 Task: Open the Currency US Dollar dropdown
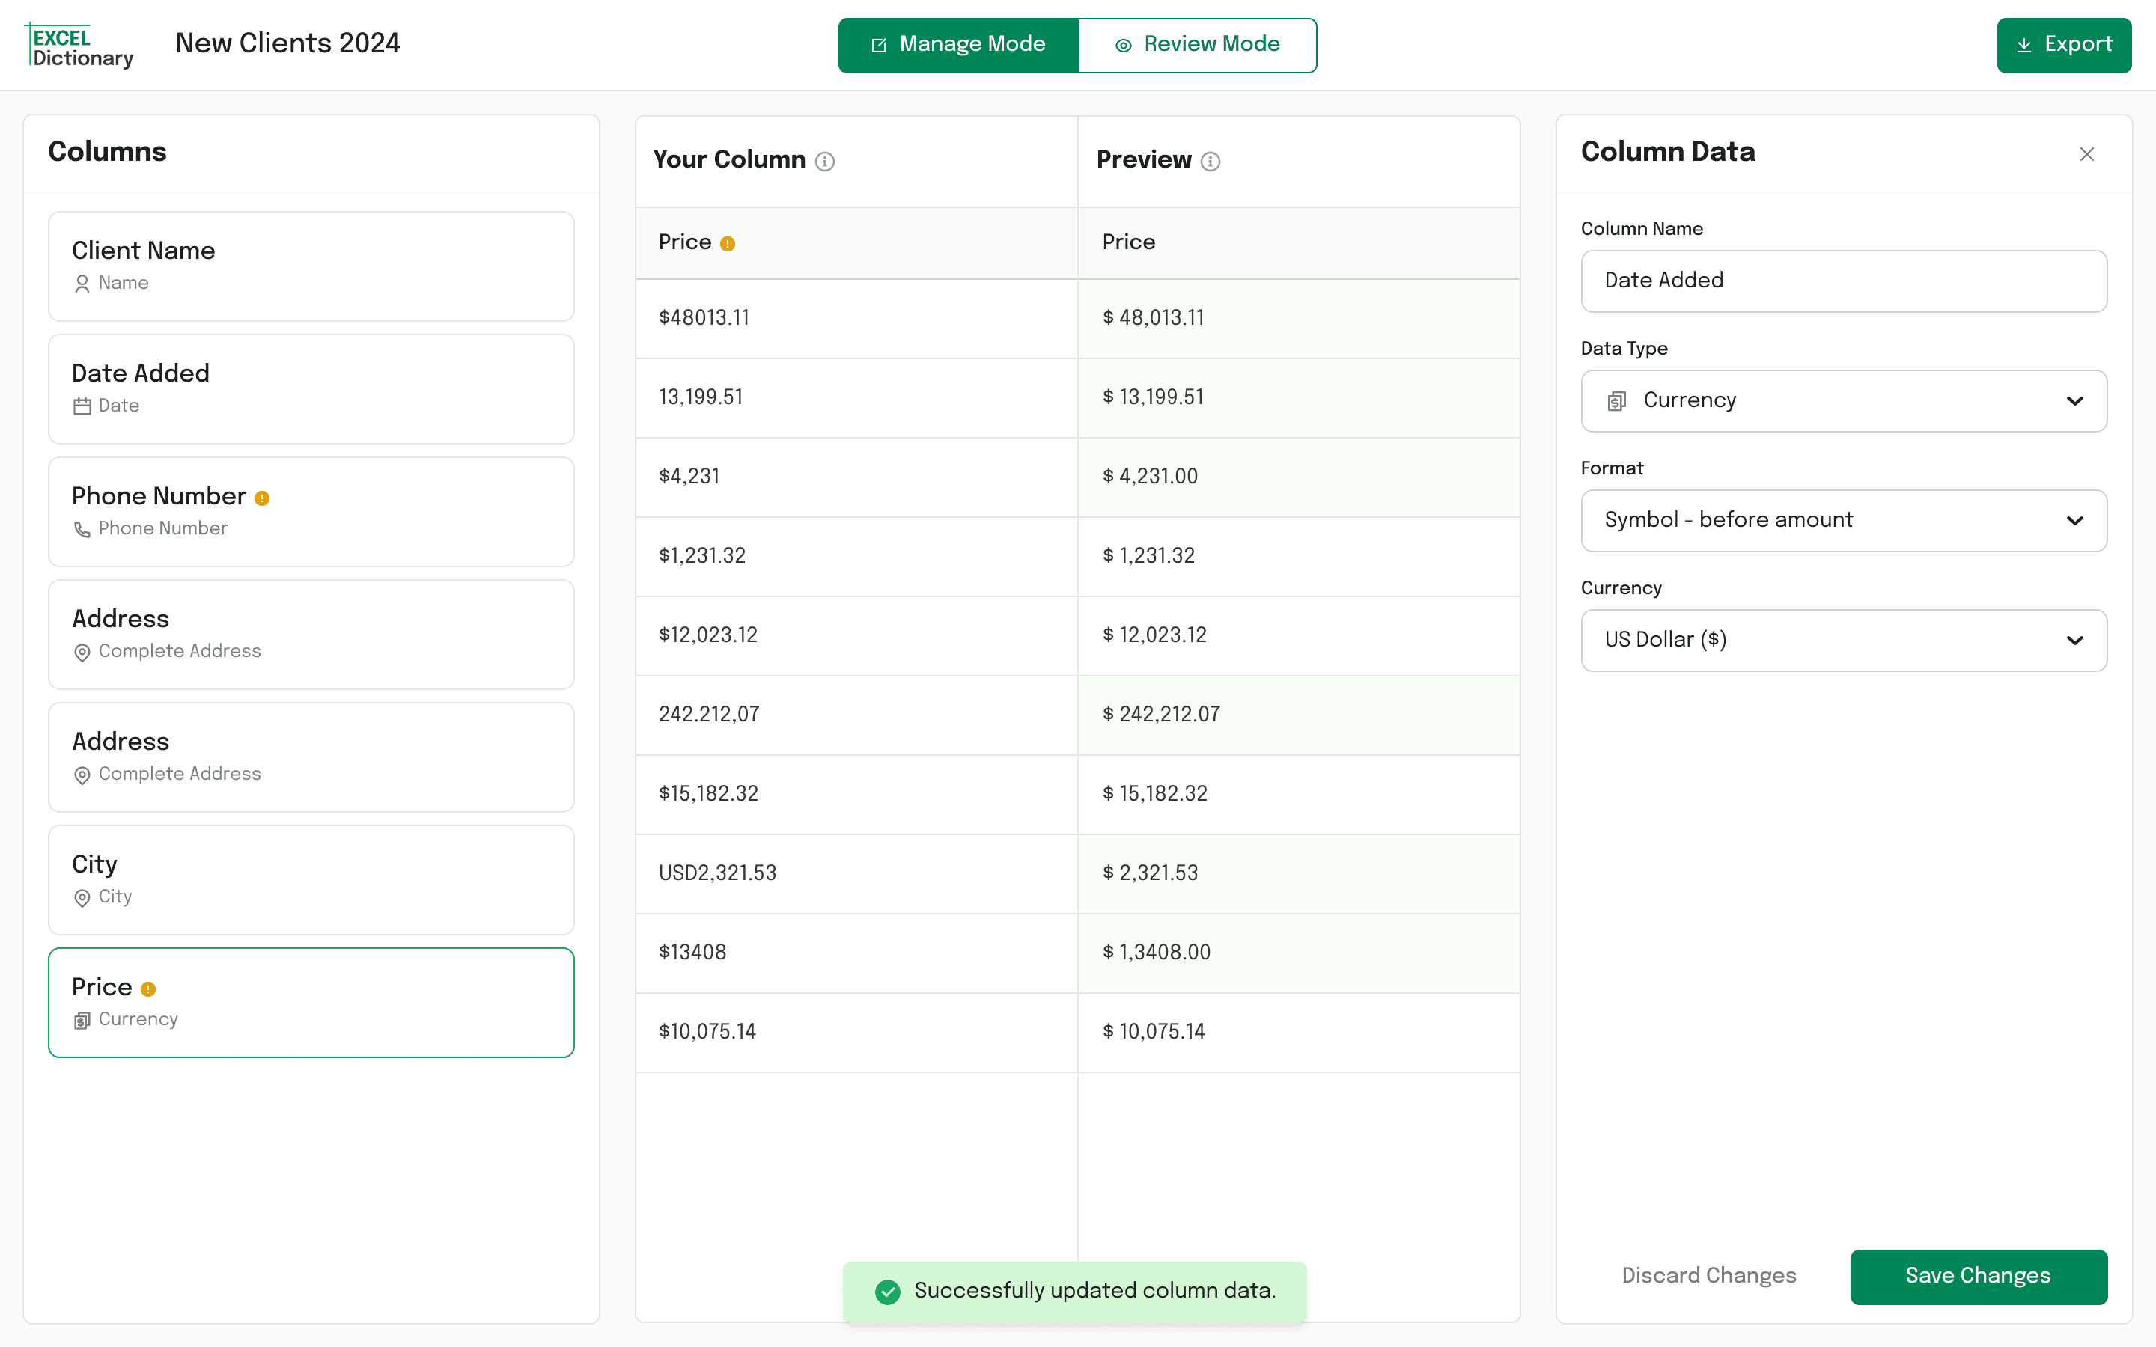tap(1844, 641)
